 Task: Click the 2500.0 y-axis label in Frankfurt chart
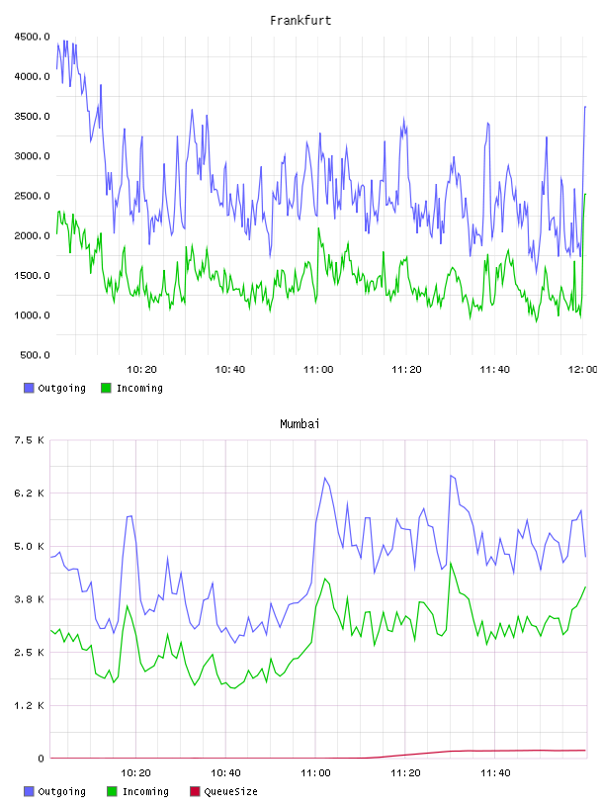point(32,196)
